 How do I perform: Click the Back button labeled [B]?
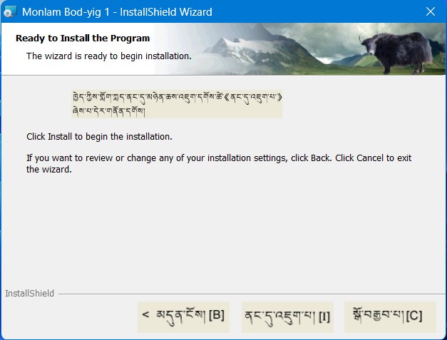click(x=183, y=316)
